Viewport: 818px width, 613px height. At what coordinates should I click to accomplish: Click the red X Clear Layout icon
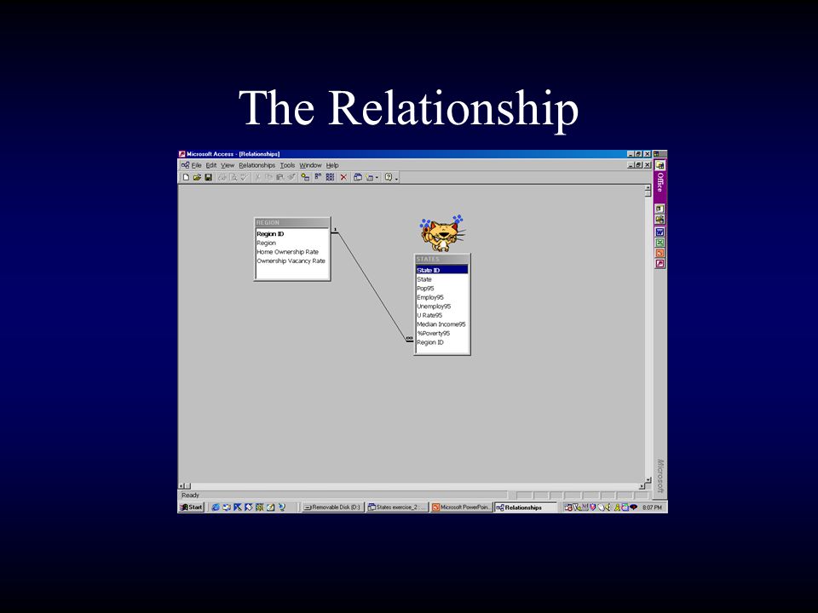(343, 178)
